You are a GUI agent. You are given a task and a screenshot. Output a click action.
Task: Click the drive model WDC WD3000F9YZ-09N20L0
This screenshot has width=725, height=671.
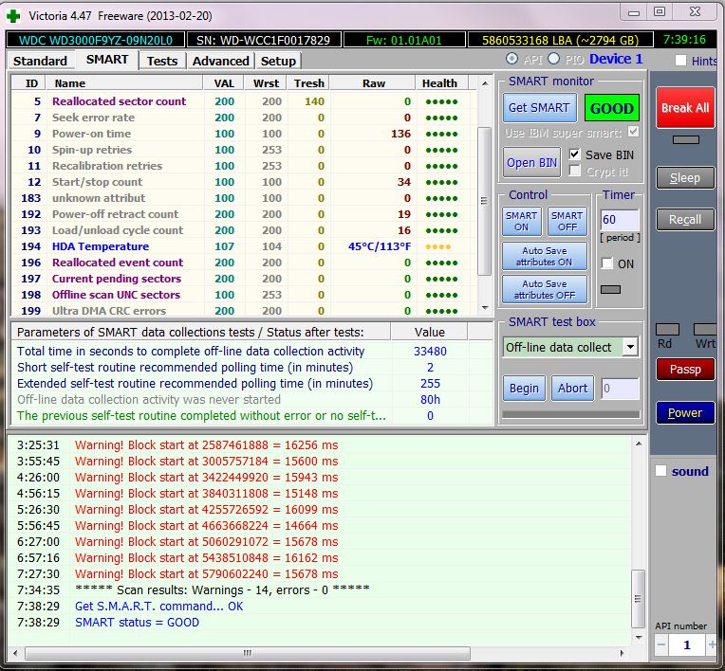pos(95,40)
